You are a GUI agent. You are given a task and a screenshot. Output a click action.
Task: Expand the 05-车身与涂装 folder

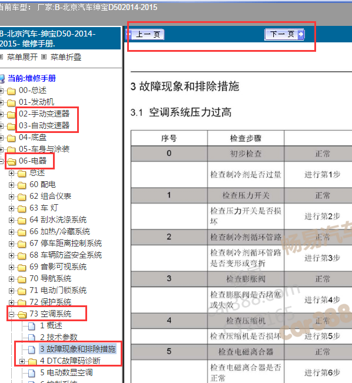pos(1,150)
